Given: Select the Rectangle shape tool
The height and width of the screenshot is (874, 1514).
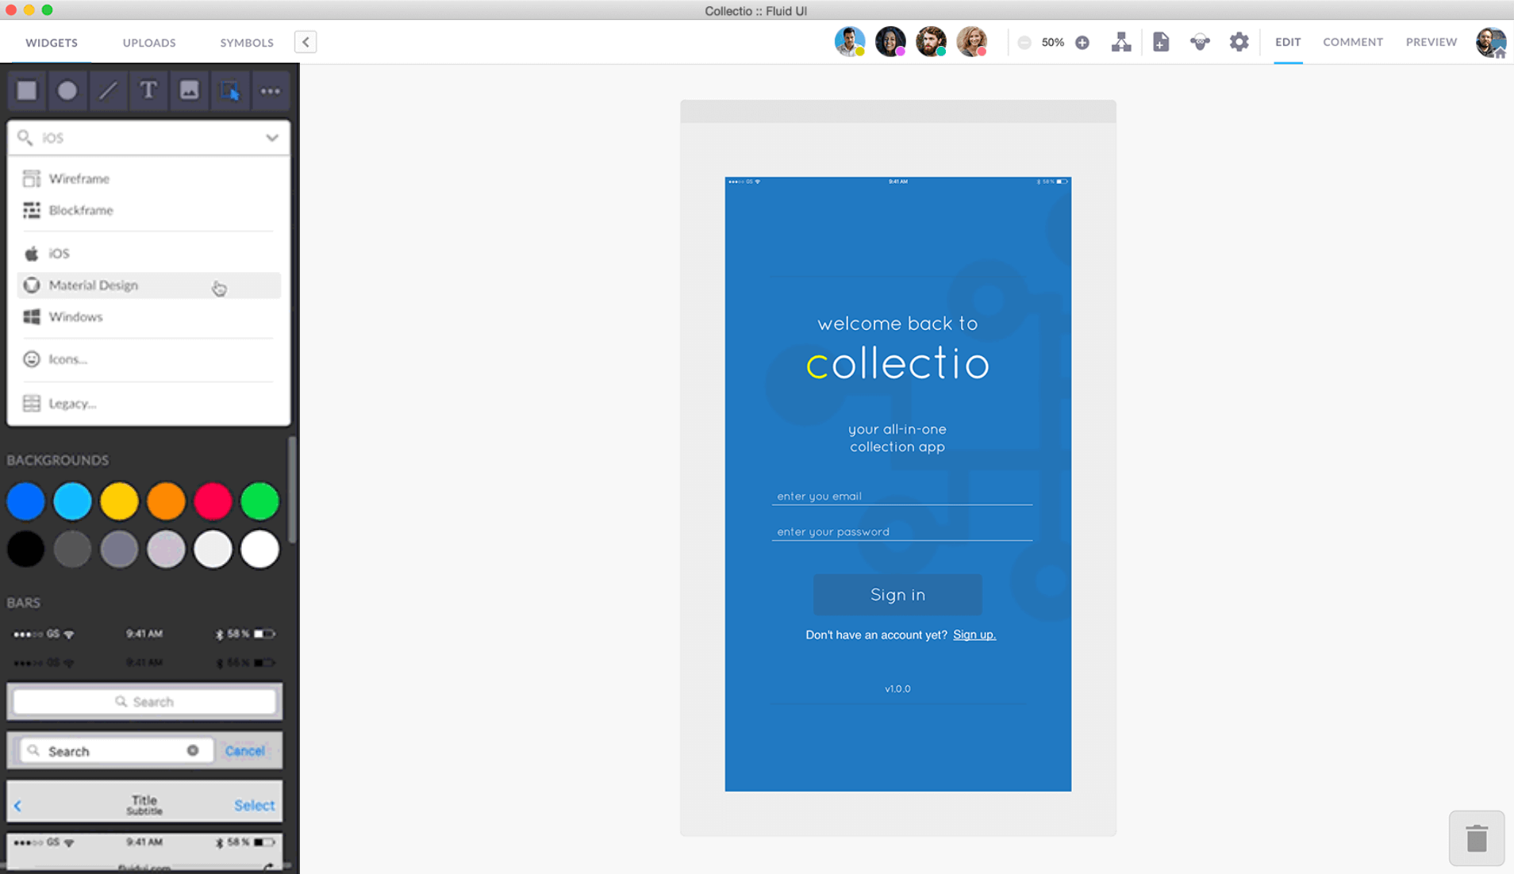Looking at the screenshot, I should tap(27, 90).
